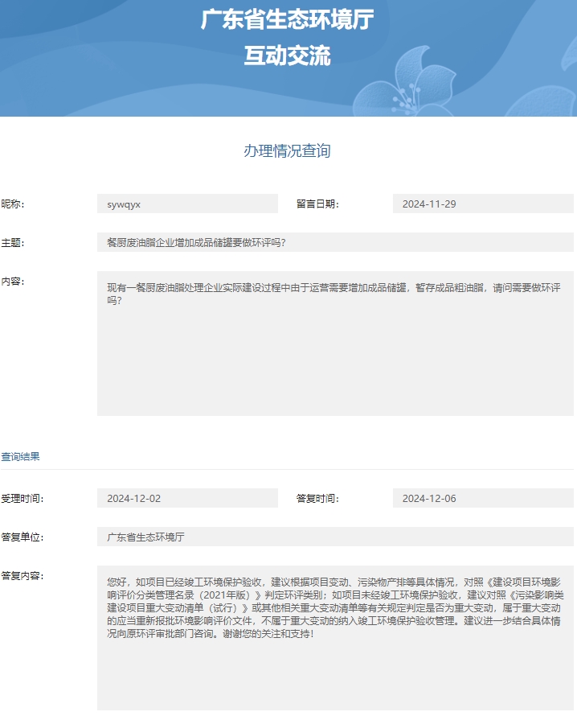The height and width of the screenshot is (716, 577).
Task: Select the 昵称 field containing sywqyx
Action: [x=187, y=204]
